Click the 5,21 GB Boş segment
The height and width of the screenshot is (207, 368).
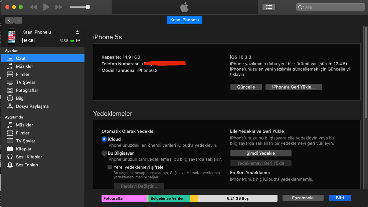(238, 198)
